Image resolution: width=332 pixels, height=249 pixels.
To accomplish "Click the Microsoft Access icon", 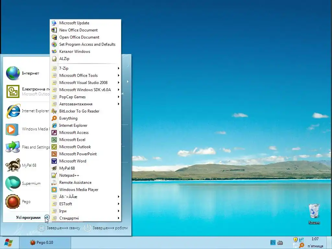I will coord(54,133).
